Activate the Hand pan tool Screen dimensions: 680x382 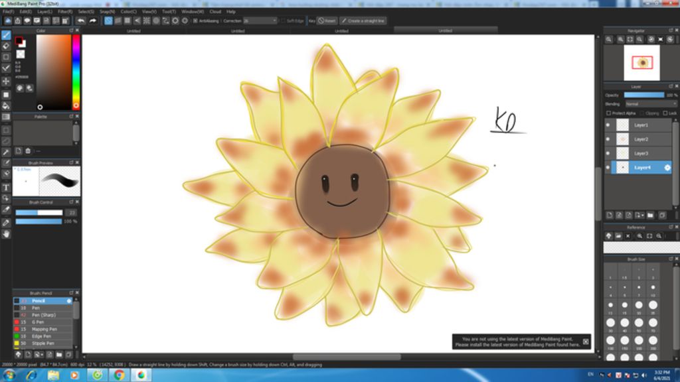tap(6, 234)
